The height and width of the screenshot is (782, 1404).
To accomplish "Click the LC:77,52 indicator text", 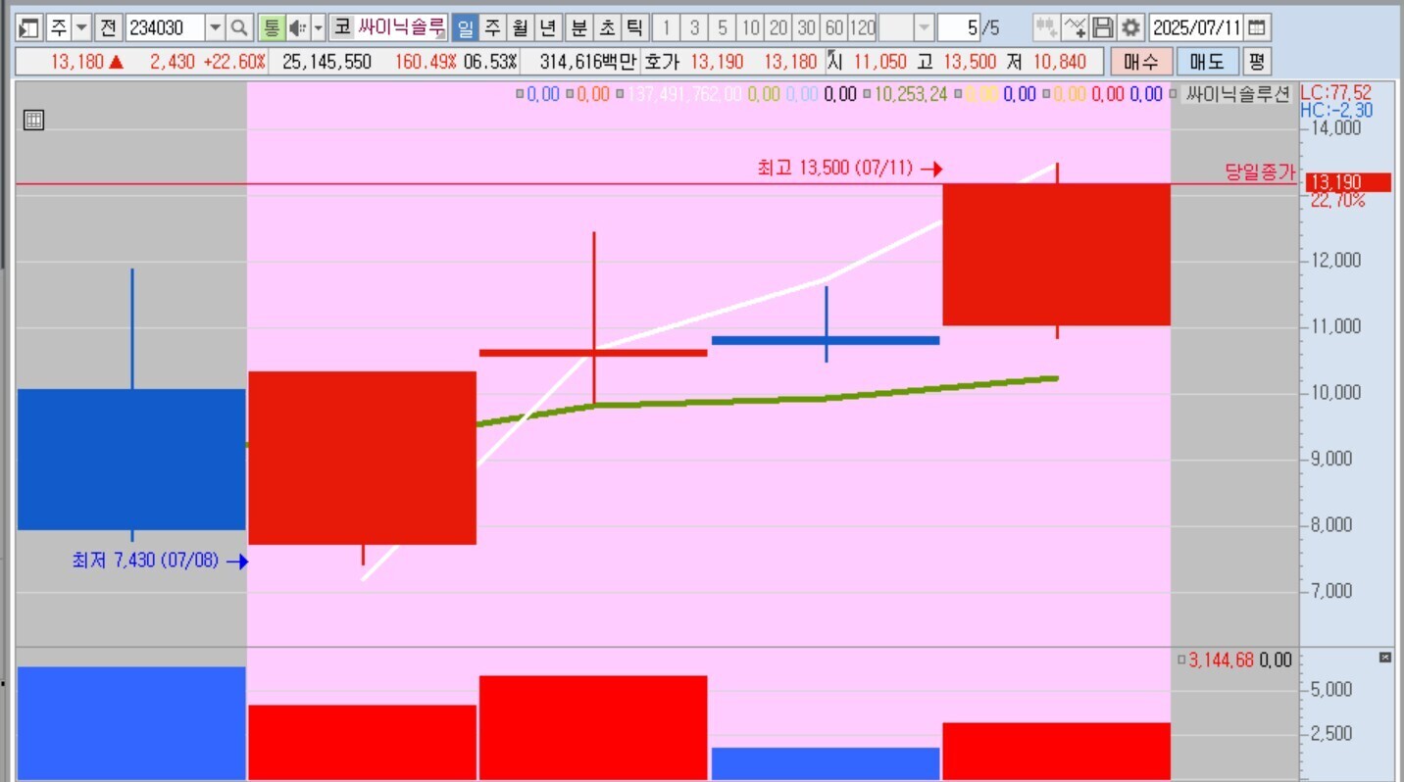I will [1336, 92].
